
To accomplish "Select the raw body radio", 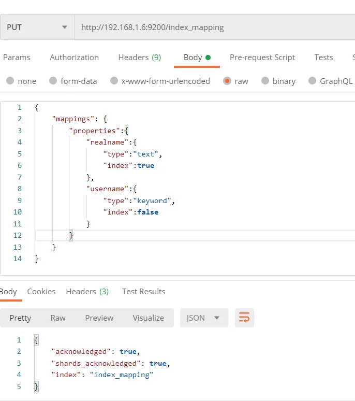I will (x=227, y=81).
